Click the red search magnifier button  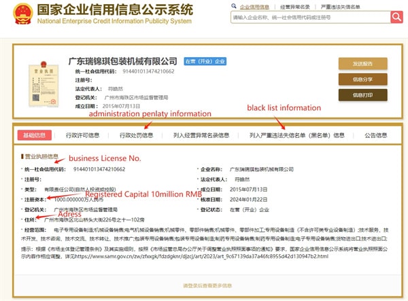coord(396,17)
